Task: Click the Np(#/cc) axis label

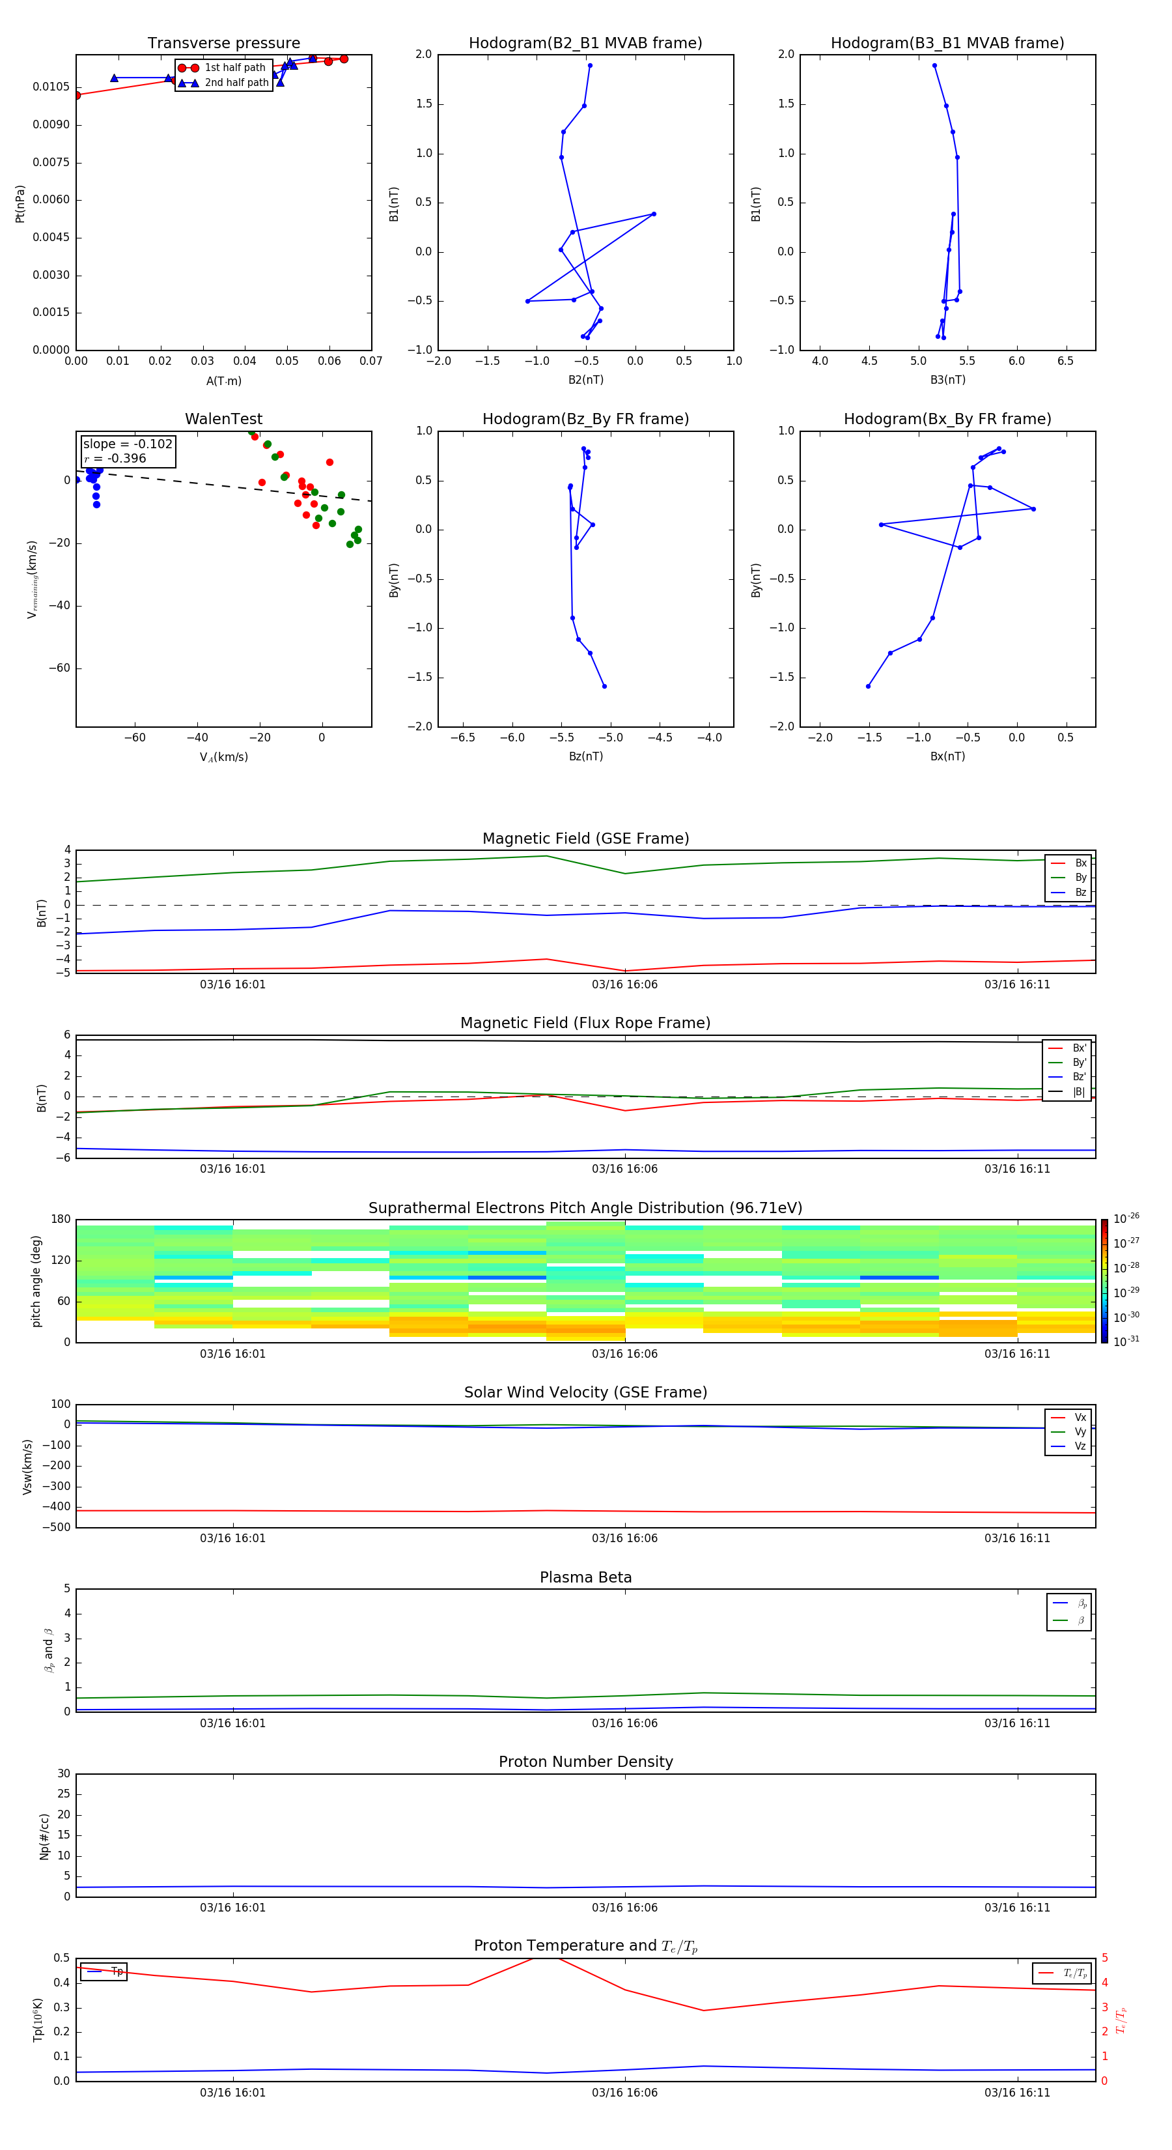Action: point(44,1836)
